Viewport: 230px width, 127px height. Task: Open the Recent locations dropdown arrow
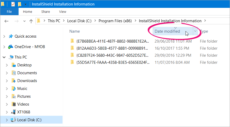(x=24, y=21)
